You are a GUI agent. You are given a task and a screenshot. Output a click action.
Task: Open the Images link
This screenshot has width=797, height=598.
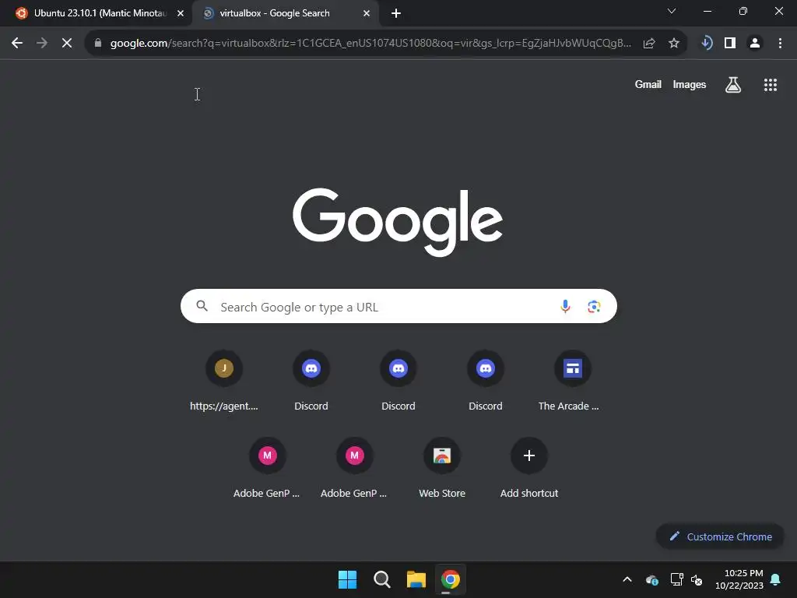[x=689, y=84]
